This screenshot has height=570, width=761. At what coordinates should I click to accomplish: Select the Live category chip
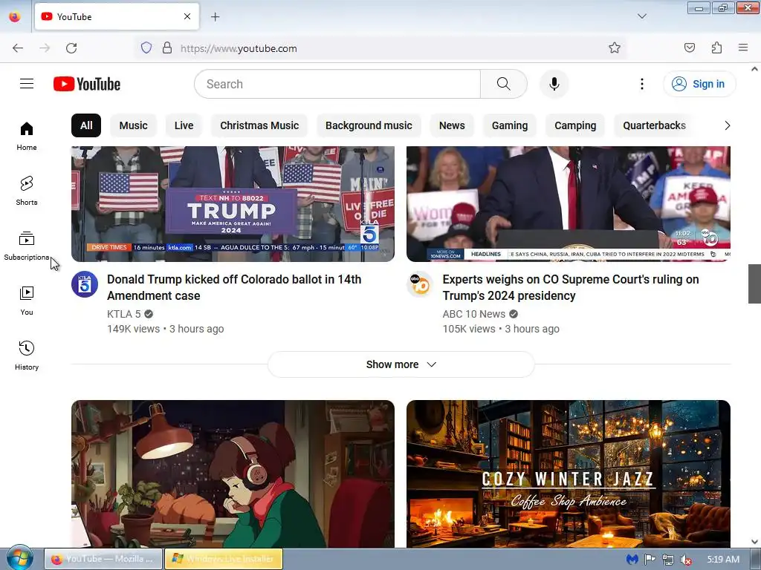click(184, 125)
